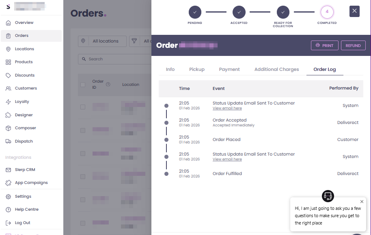Open the Dispatch truck icon
The width and height of the screenshot is (371, 235).
(8, 141)
